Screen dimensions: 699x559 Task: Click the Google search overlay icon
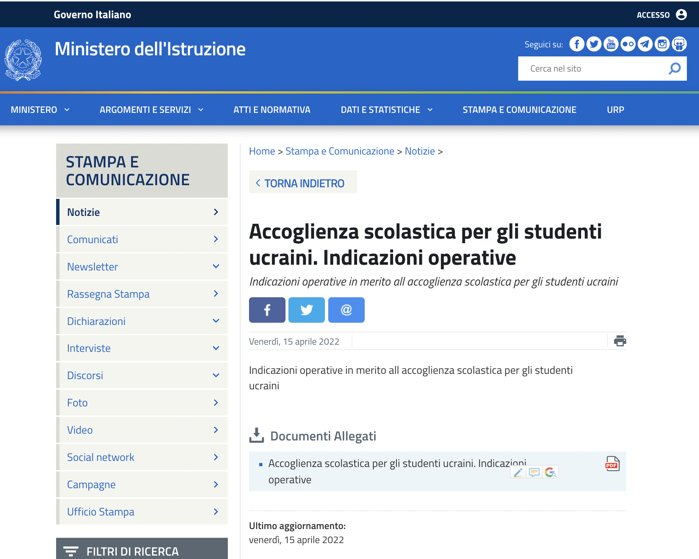pos(550,472)
